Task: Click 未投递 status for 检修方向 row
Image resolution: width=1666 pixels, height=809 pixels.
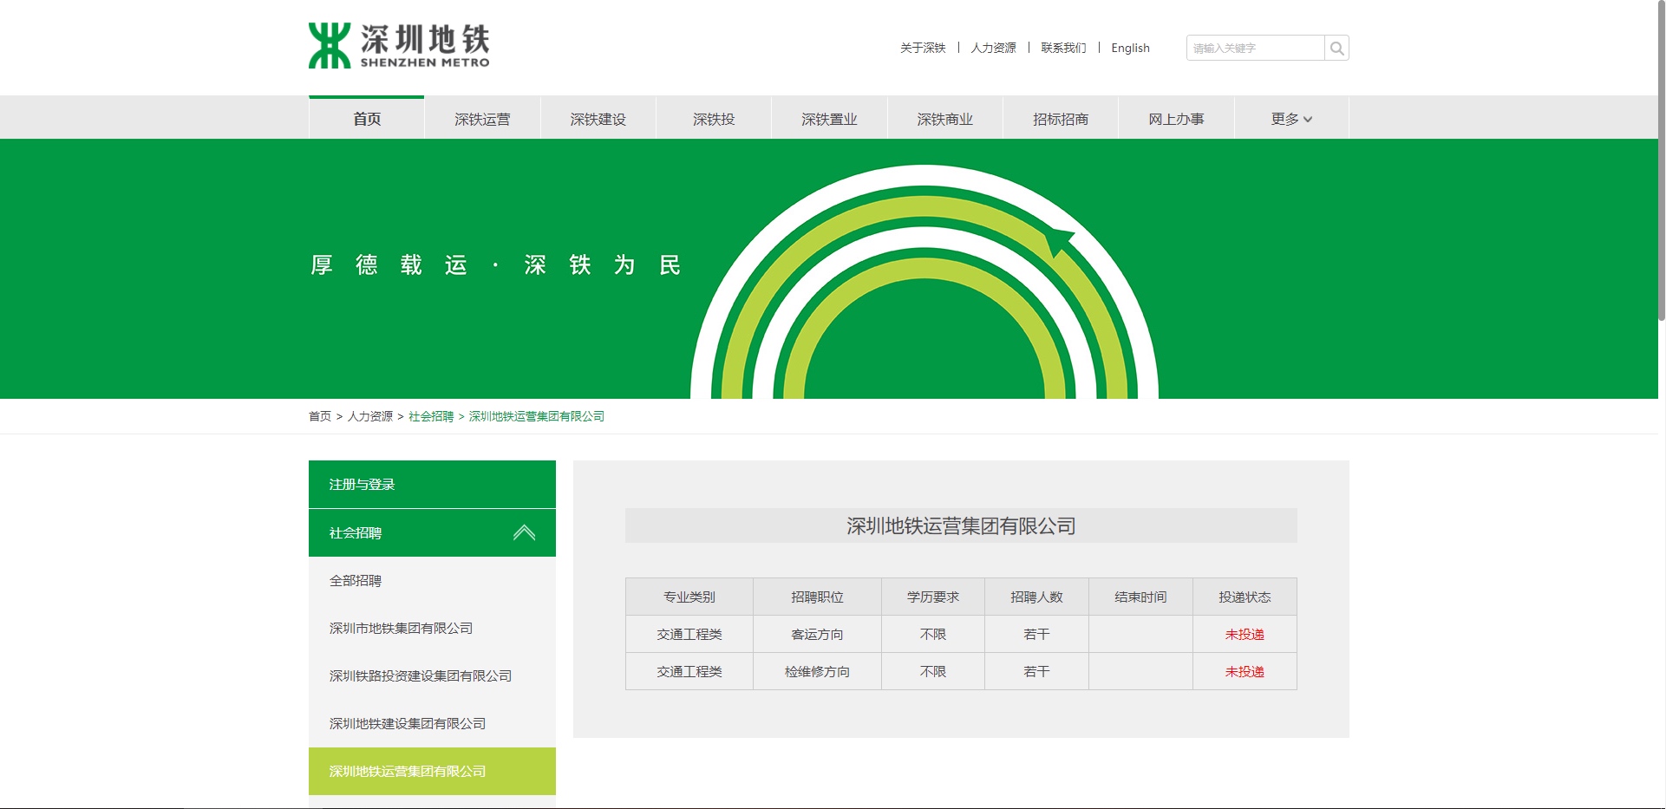Action: 1245,671
